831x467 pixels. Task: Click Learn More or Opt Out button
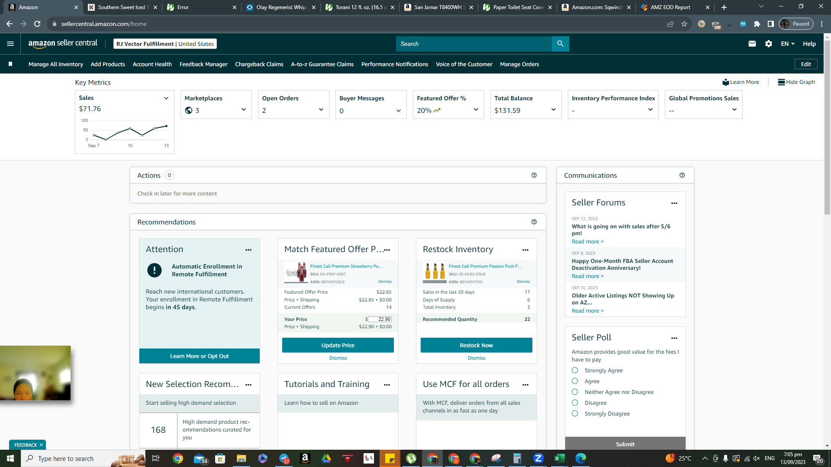[x=200, y=356]
